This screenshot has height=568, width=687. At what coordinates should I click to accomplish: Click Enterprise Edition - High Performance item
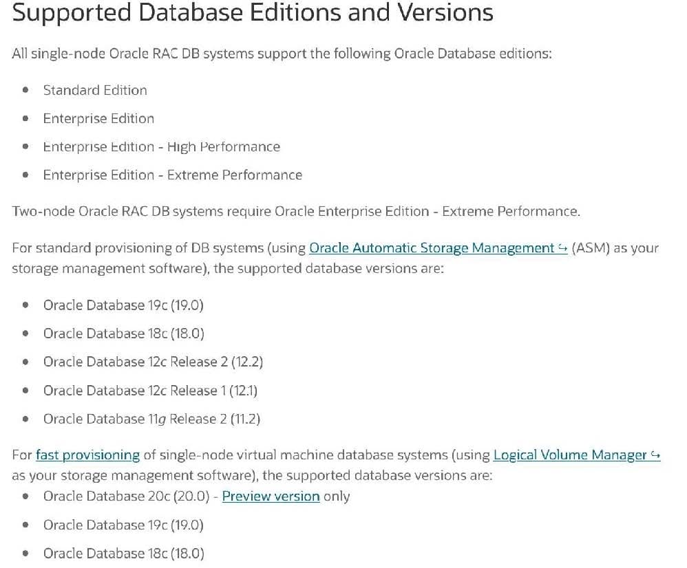tap(161, 147)
